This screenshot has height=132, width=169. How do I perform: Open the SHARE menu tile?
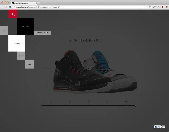(21, 56)
